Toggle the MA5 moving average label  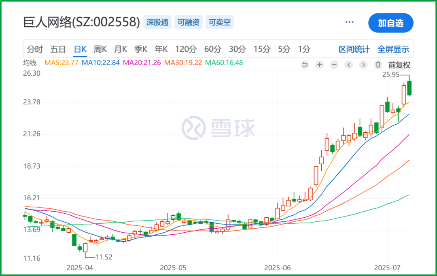pos(62,63)
